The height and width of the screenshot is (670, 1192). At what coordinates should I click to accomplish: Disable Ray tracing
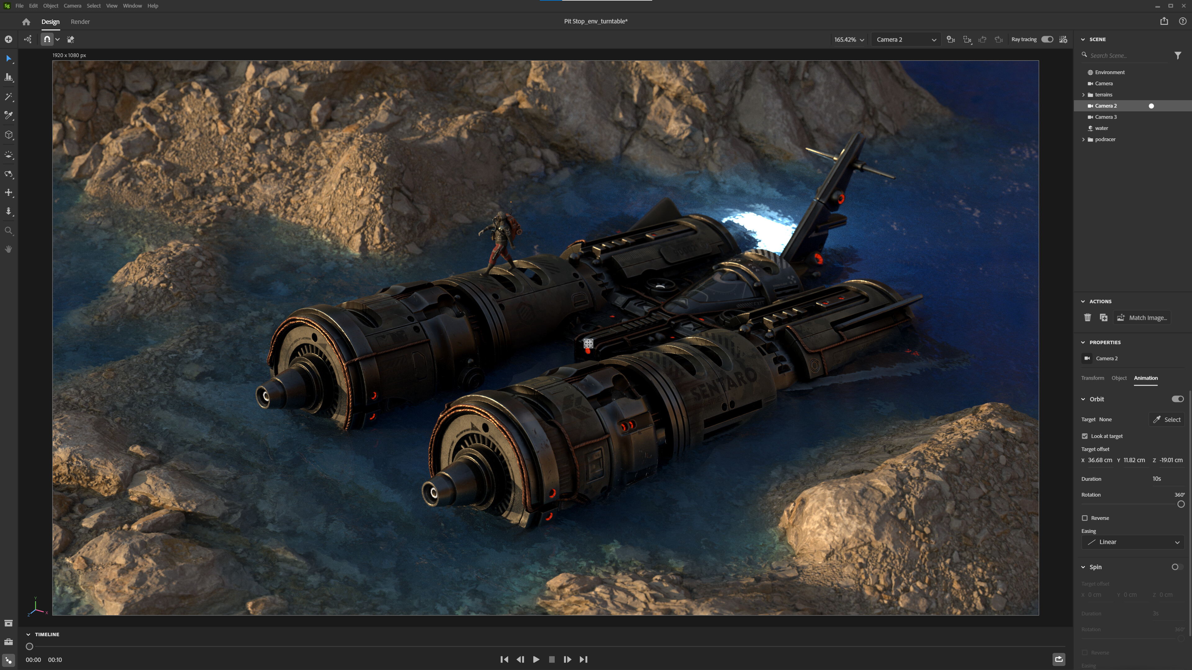coord(1047,39)
